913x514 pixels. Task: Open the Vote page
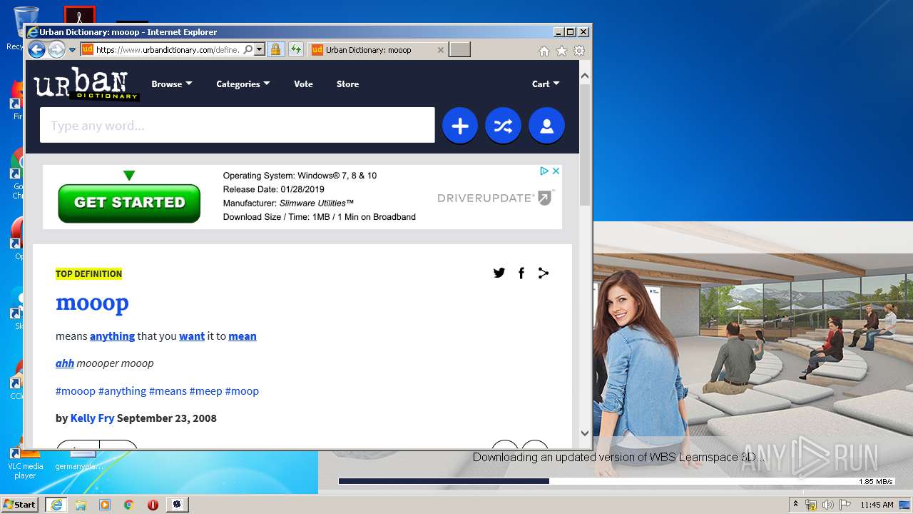point(303,84)
